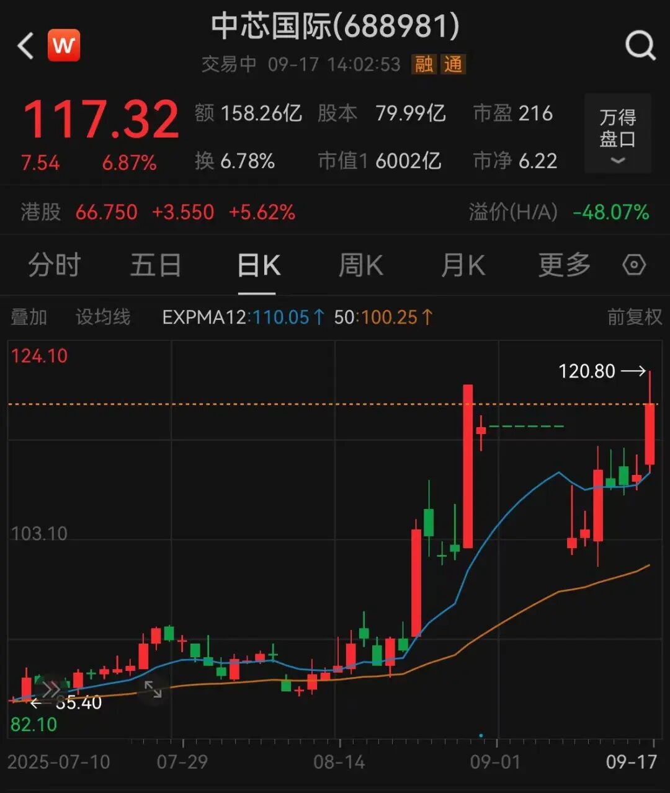
Task: Switch to the 周K tab
Action: (x=361, y=265)
